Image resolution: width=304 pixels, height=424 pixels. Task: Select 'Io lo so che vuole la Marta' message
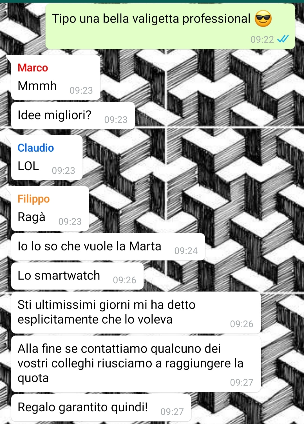(108, 247)
